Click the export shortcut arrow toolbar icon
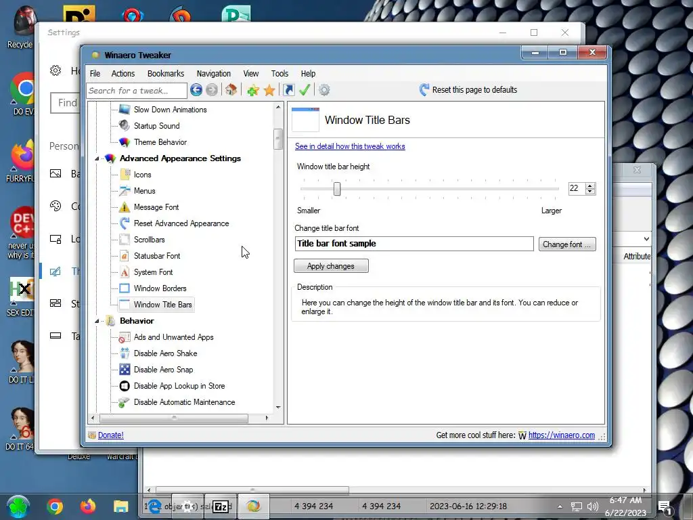The width and height of the screenshot is (693, 520). coord(288,90)
